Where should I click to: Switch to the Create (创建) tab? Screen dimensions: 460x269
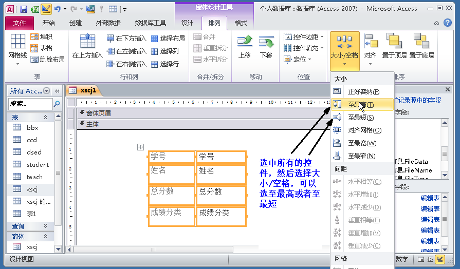76,23
